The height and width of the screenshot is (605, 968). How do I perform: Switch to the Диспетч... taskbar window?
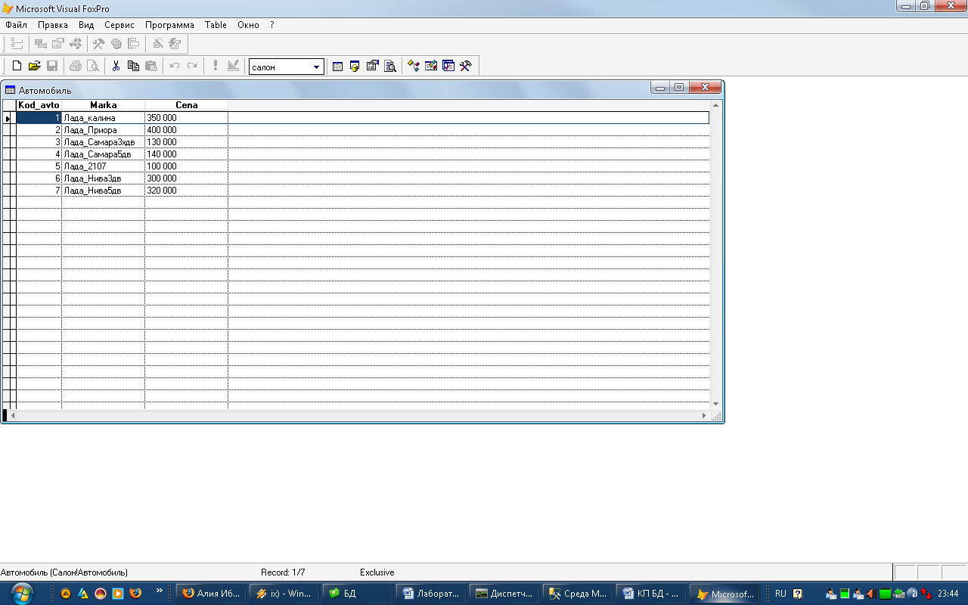coord(504,594)
